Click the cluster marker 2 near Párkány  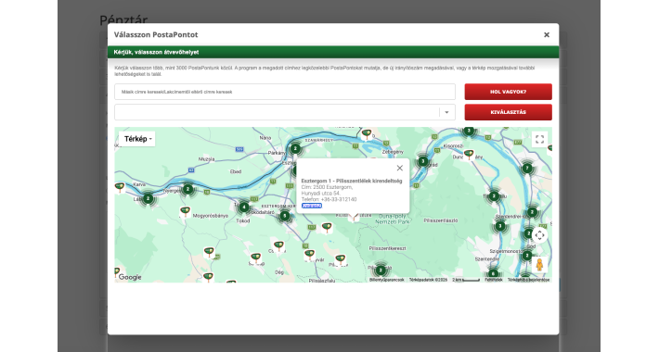(295, 148)
